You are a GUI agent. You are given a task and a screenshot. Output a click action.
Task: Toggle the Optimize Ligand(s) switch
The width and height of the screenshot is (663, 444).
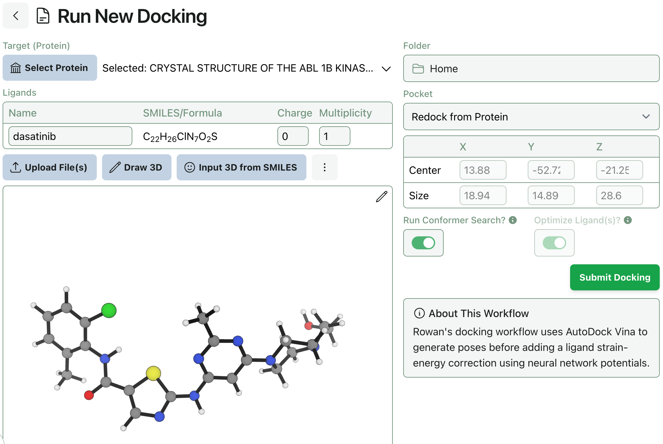tap(554, 243)
